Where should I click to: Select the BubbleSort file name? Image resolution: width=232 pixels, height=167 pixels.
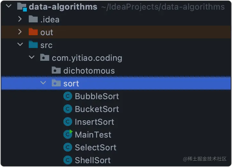[97, 96]
